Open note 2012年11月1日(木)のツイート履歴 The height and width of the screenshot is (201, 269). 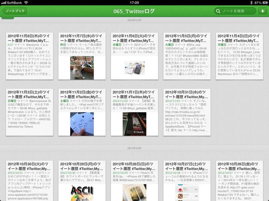tap(134, 112)
